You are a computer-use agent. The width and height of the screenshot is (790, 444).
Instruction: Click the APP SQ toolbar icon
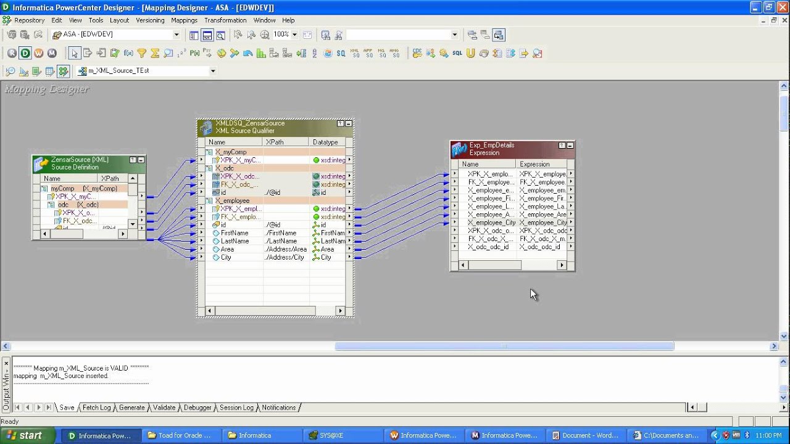coord(368,54)
